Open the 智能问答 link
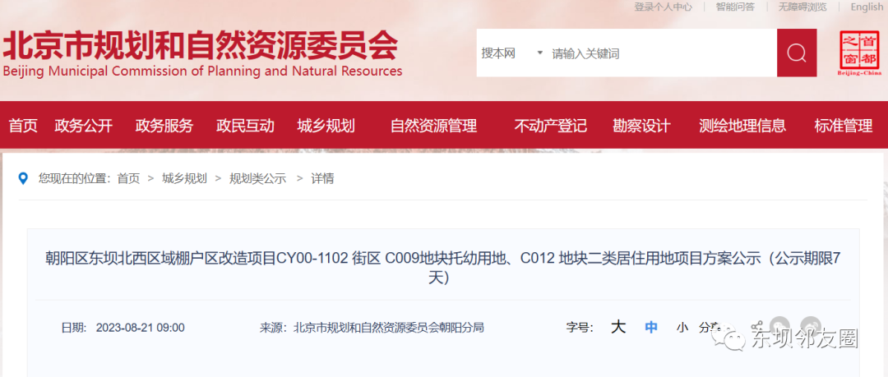The height and width of the screenshot is (377, 888). [734, 7]
